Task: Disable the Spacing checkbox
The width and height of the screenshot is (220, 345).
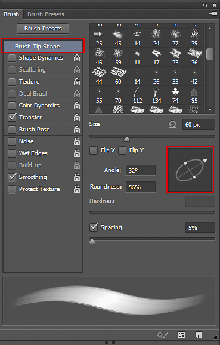Action: pyautogui.click(x=94, y=227)
